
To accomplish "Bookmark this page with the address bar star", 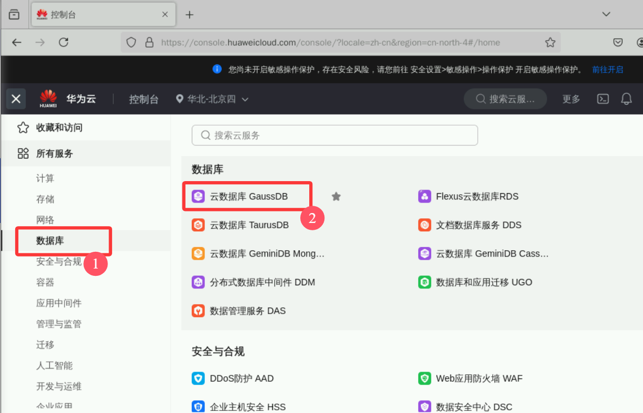I will click(x=550, y=42).
